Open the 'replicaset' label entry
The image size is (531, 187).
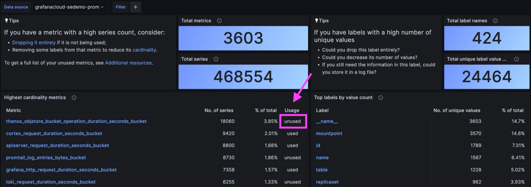pyautogui.click(x=327, y=182)
